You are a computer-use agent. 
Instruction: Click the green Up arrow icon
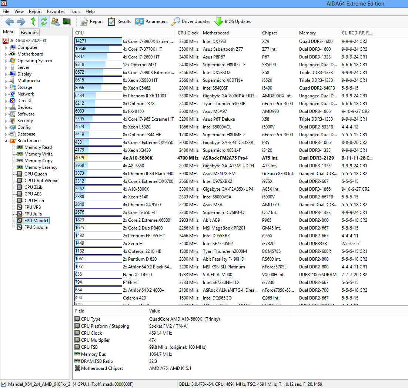point(33,21)
